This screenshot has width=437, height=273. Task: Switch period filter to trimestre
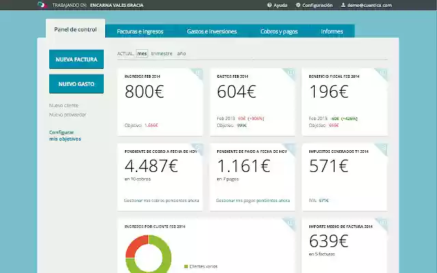click(162, 53)
